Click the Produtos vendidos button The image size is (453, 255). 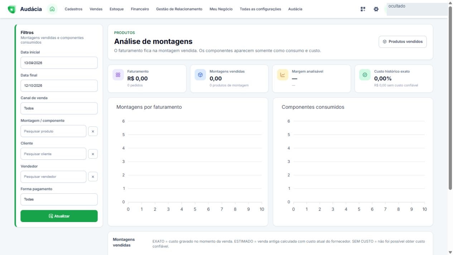click(x=403, y=42)
